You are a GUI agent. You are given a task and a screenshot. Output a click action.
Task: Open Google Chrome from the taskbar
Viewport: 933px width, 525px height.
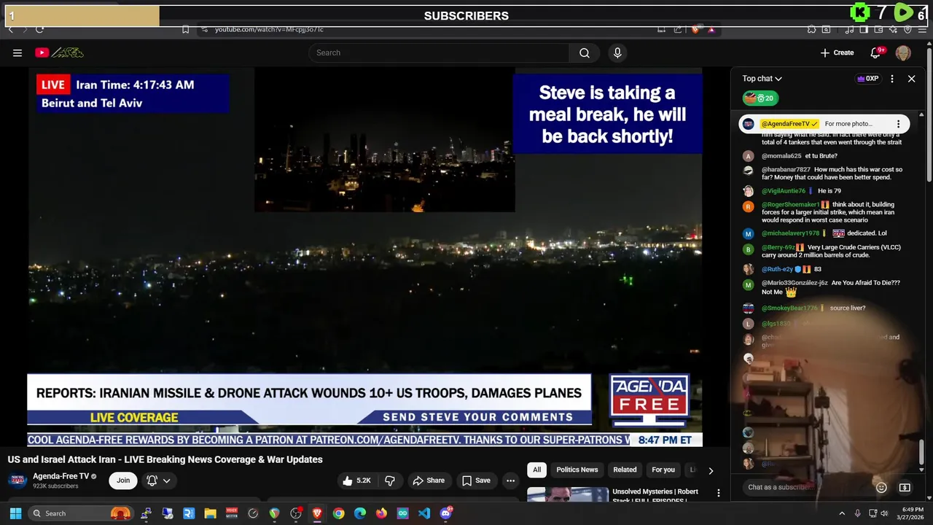[338, 513]
